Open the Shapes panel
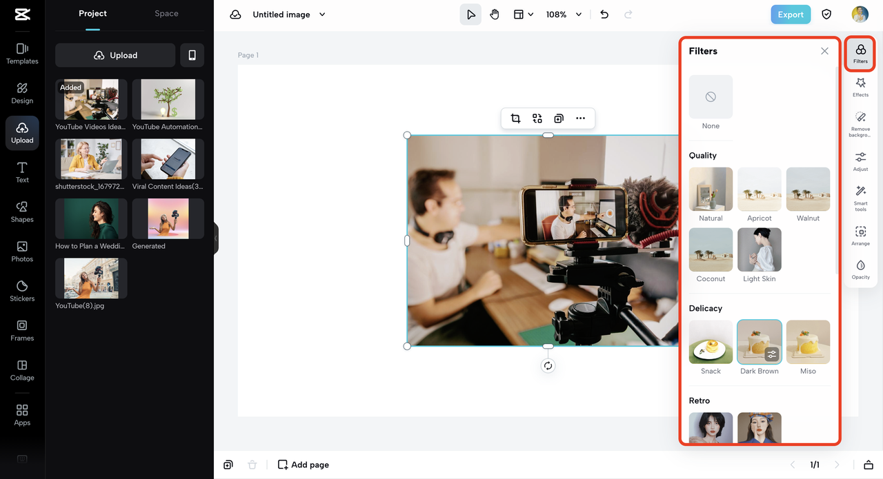Screen dimensions: 883x479 (22, 212)
